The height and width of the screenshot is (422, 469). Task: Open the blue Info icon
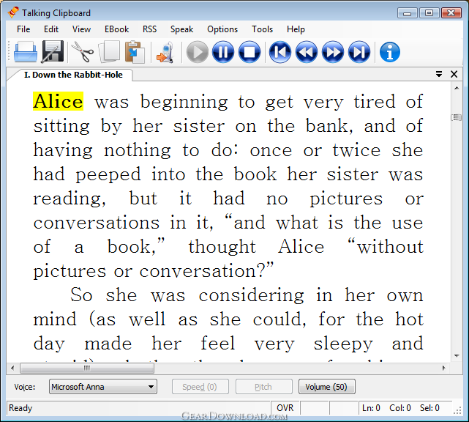coord(390,52)
